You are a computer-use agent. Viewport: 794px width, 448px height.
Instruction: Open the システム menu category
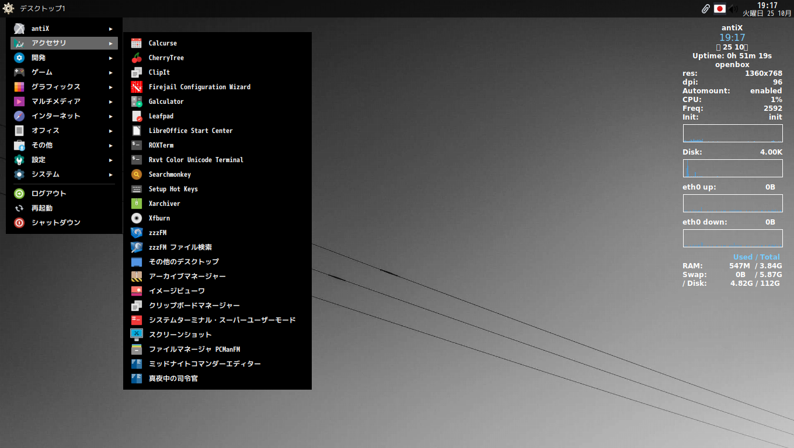[x=64, y=174]
